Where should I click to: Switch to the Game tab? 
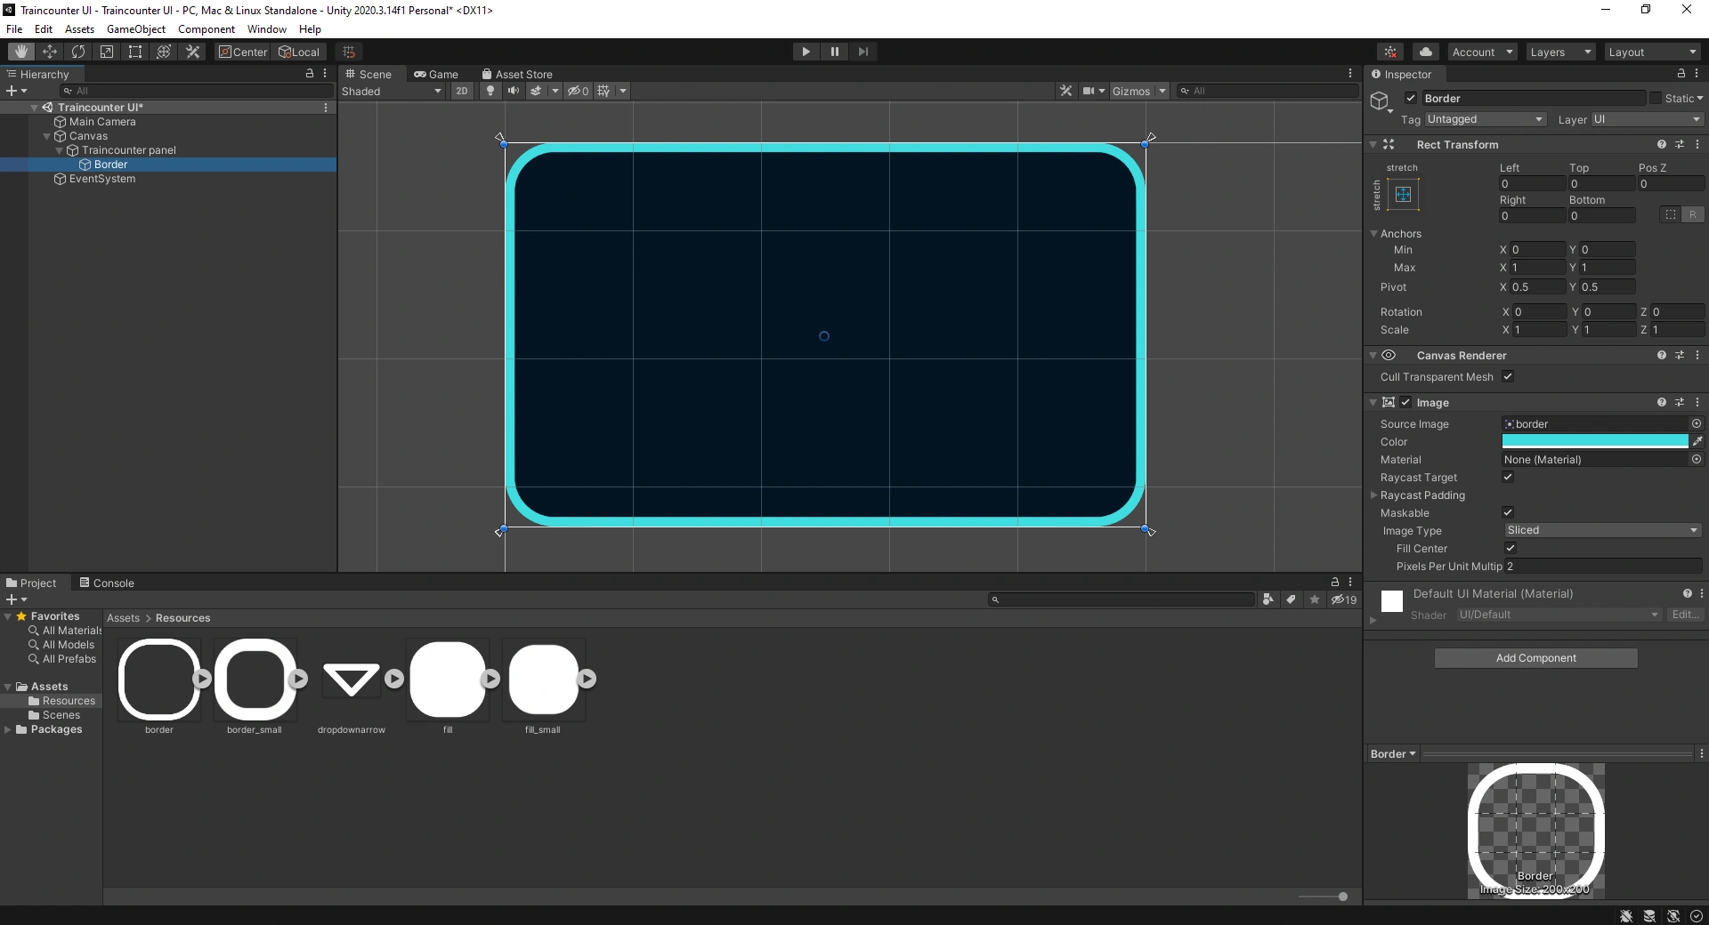[x=436, y=74]
